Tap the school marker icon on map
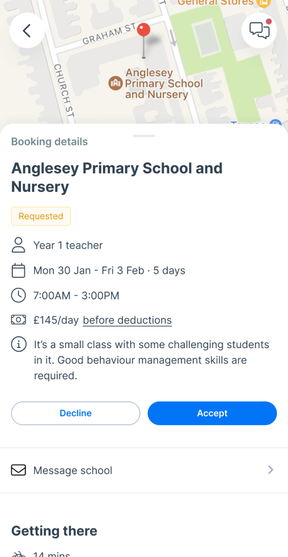Image resolution: width=288 pixels, height=557 pixels. pyautogui.click(x=116, y=83)
